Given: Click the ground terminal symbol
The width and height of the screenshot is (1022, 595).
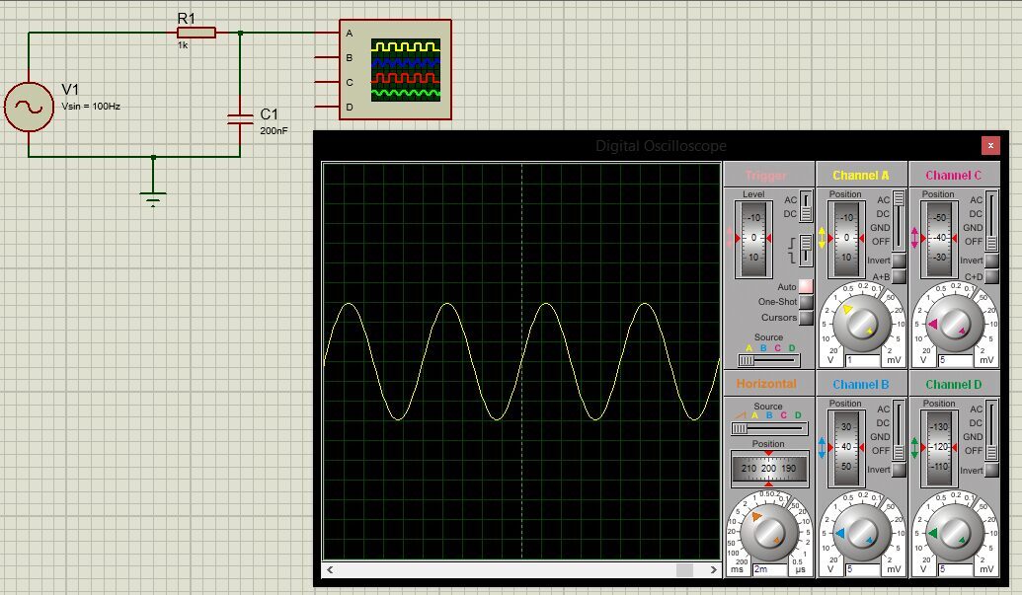Looking at the screenshot, I should pos(153,199).
